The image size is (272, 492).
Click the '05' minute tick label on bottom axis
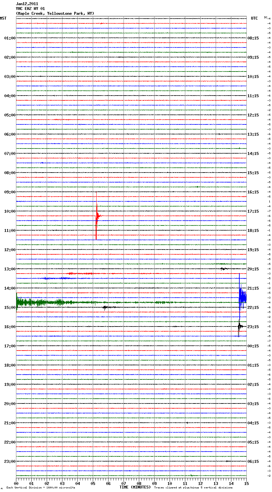tap(93, 483)
